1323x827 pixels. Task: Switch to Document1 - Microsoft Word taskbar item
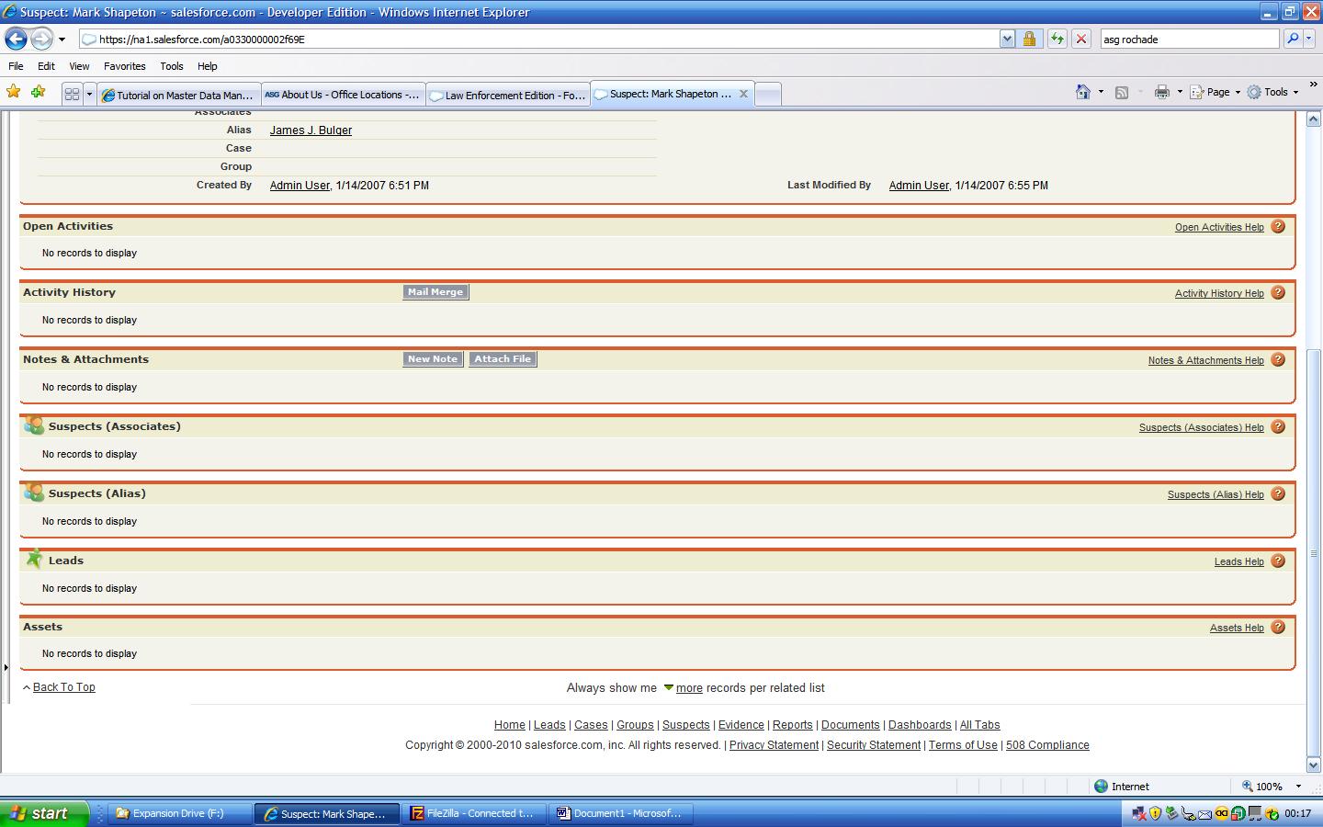pos(620,813)
